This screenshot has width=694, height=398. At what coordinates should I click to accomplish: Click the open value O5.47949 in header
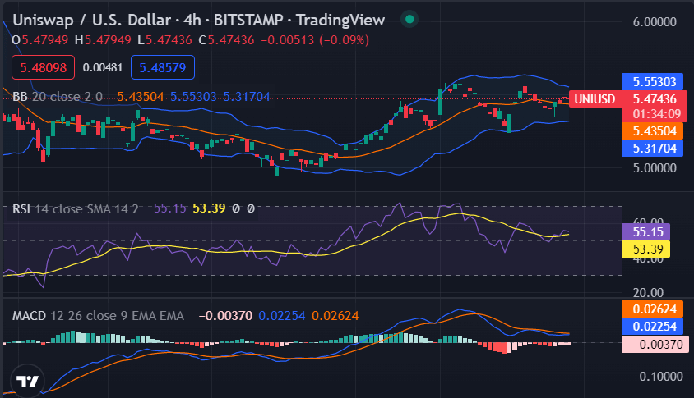(x=39, y=40)
